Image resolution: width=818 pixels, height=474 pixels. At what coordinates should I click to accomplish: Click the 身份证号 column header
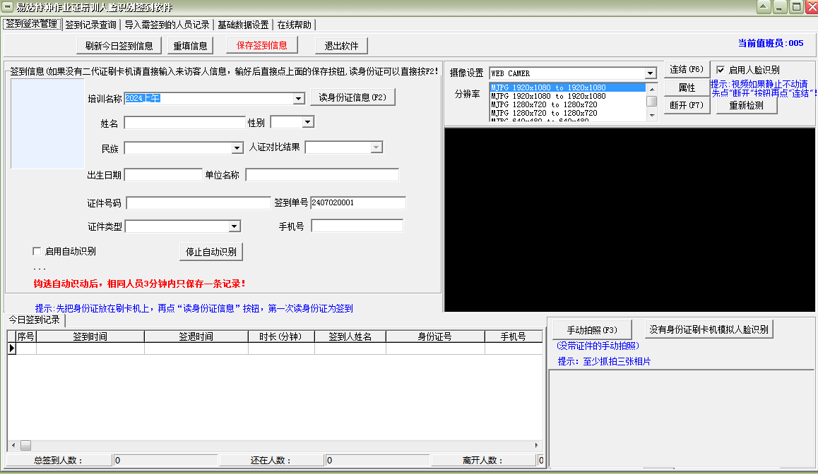435,336
